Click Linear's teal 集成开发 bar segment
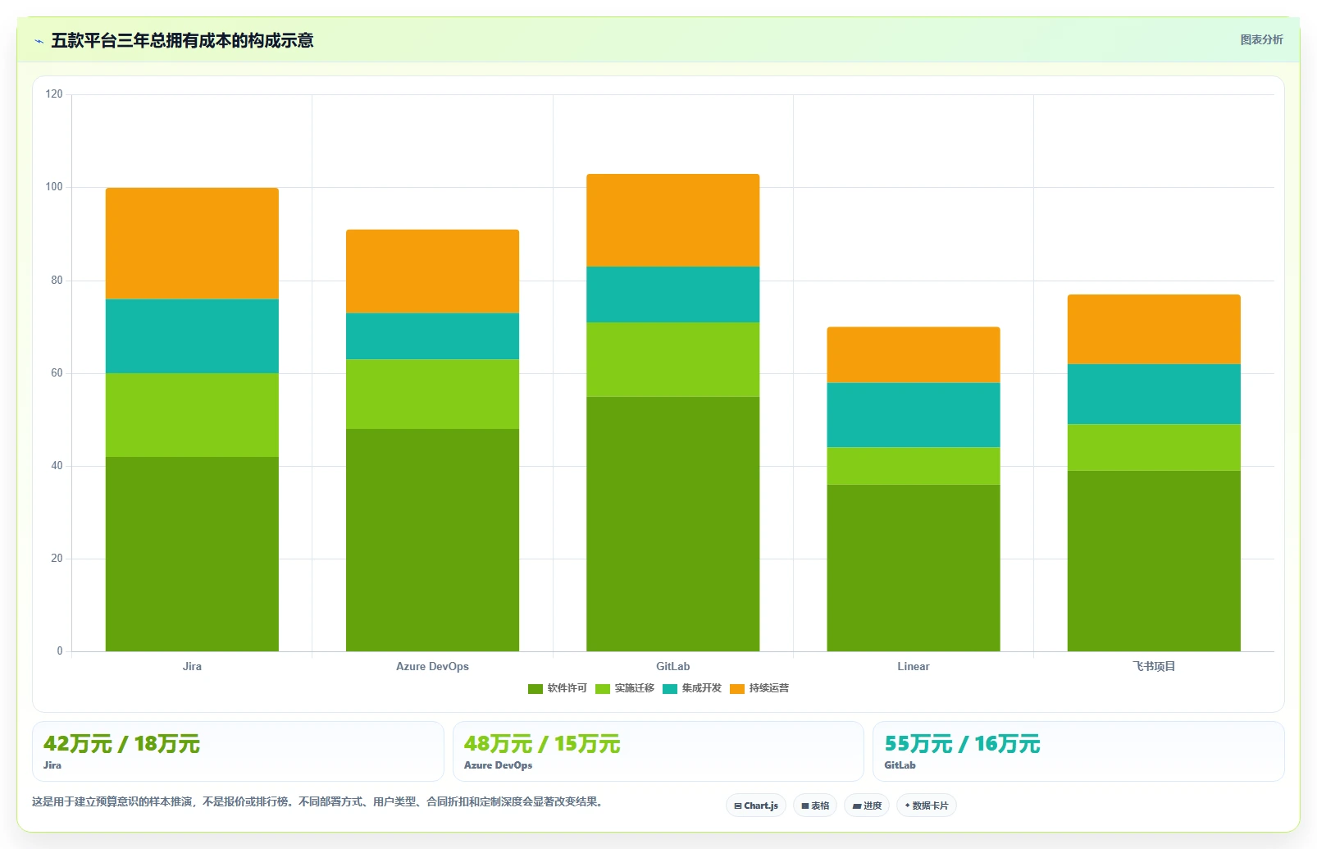This screenshot has height=849, width=1317. pos(914,415)
